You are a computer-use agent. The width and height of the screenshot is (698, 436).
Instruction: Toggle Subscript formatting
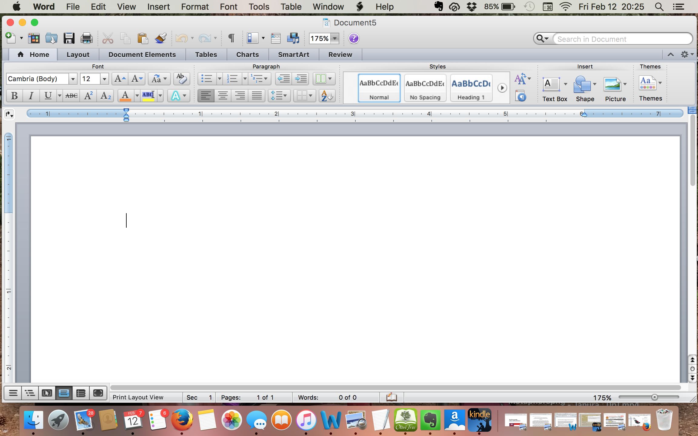tap(105, 96)
